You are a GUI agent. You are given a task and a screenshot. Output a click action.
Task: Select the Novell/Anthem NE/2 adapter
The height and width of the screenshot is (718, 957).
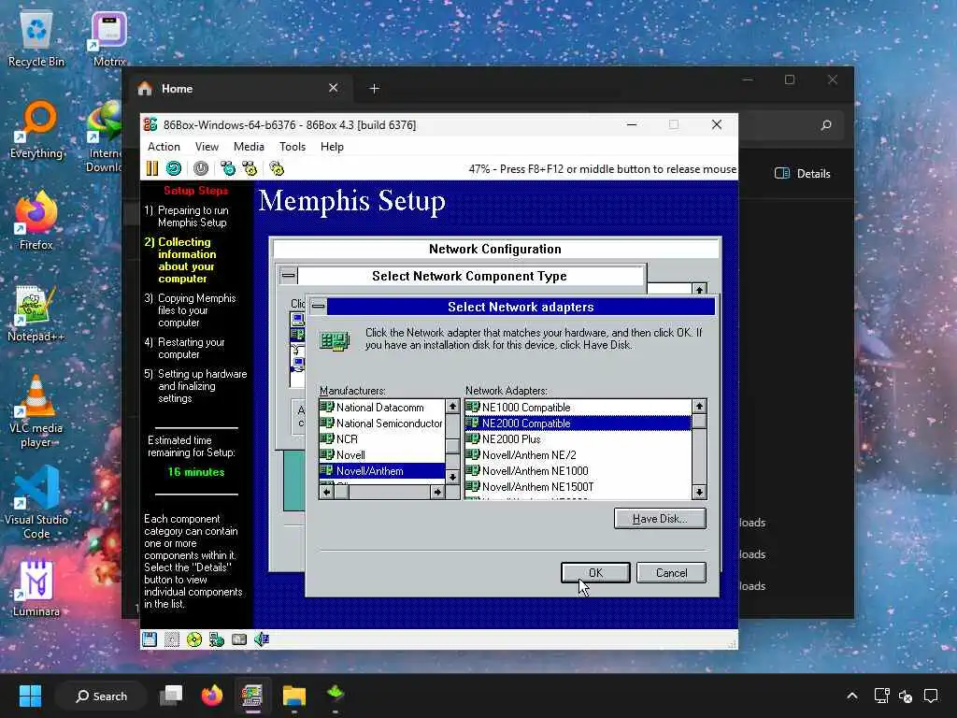click(x=578, y=455)
